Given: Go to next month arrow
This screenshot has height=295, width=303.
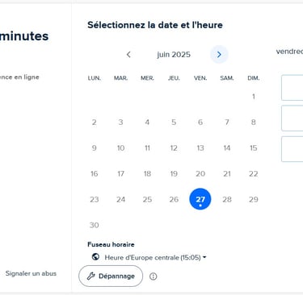Looking at the screenshot, I should (219, 55).
